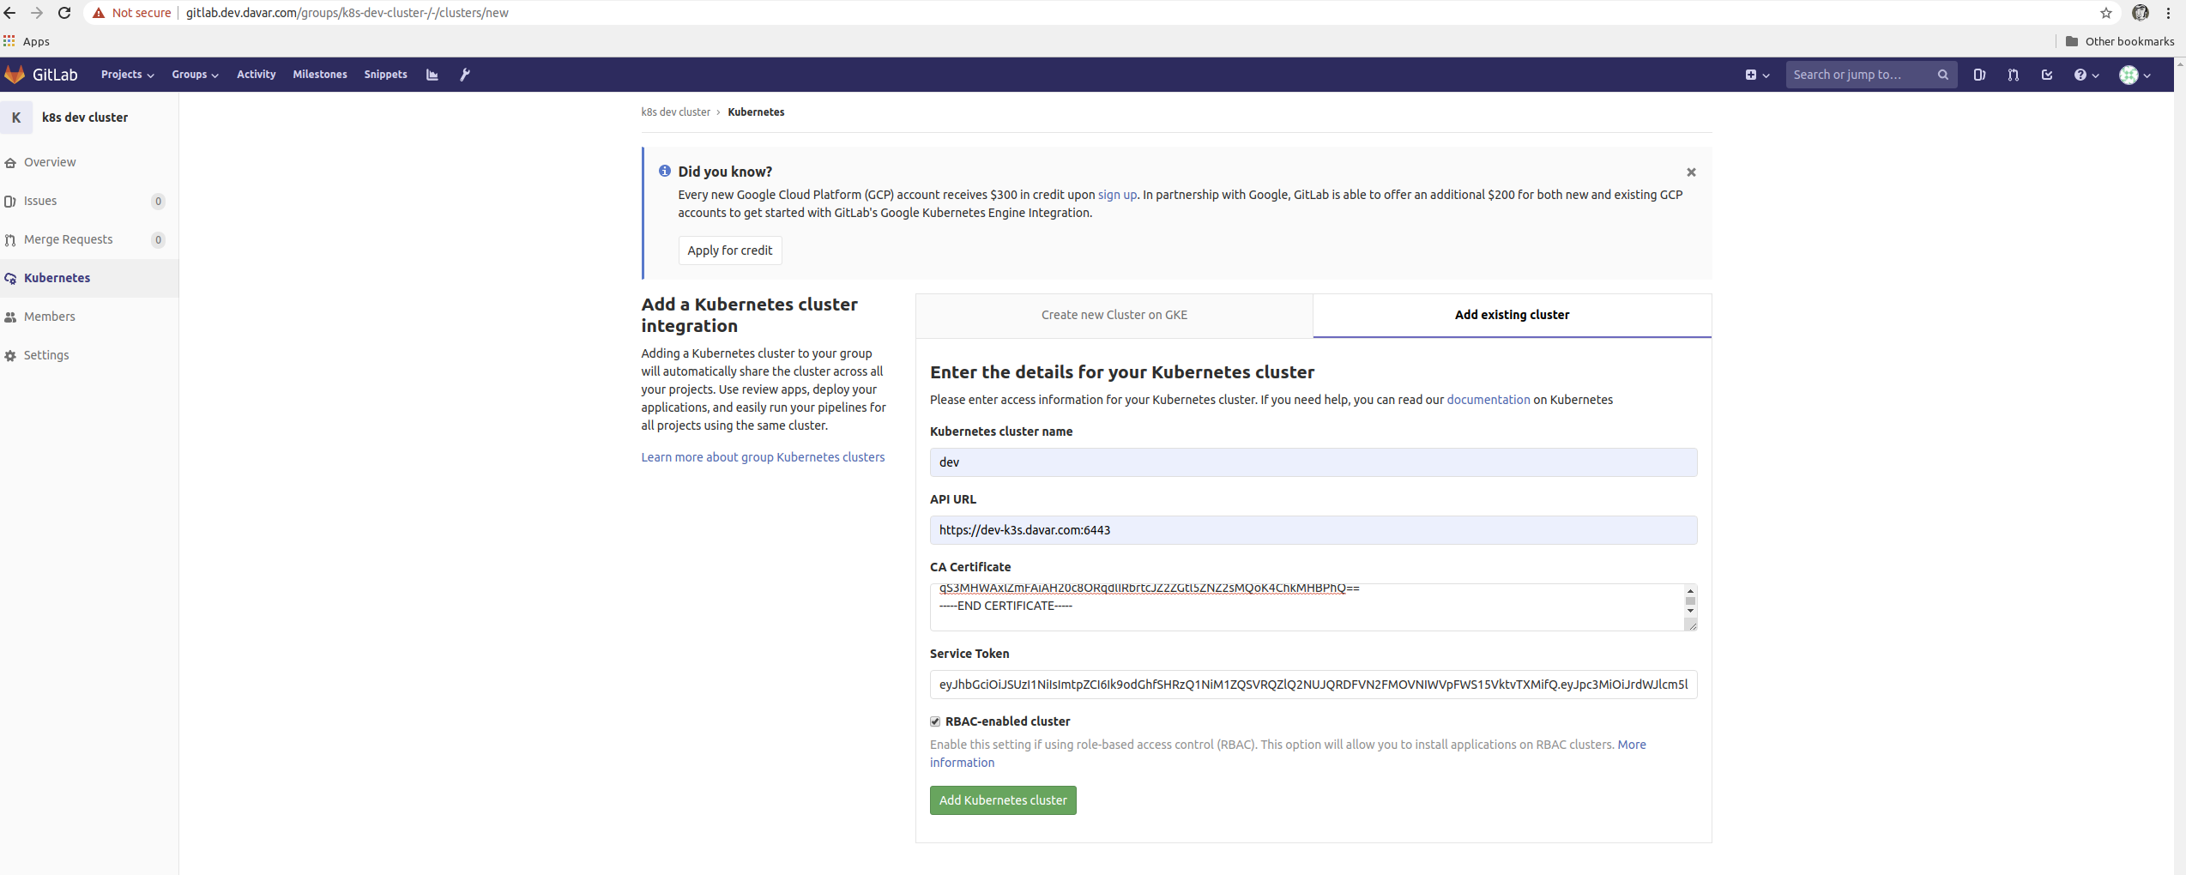
Task: Open the Projects dropdown menu
Action: (127, 75)
